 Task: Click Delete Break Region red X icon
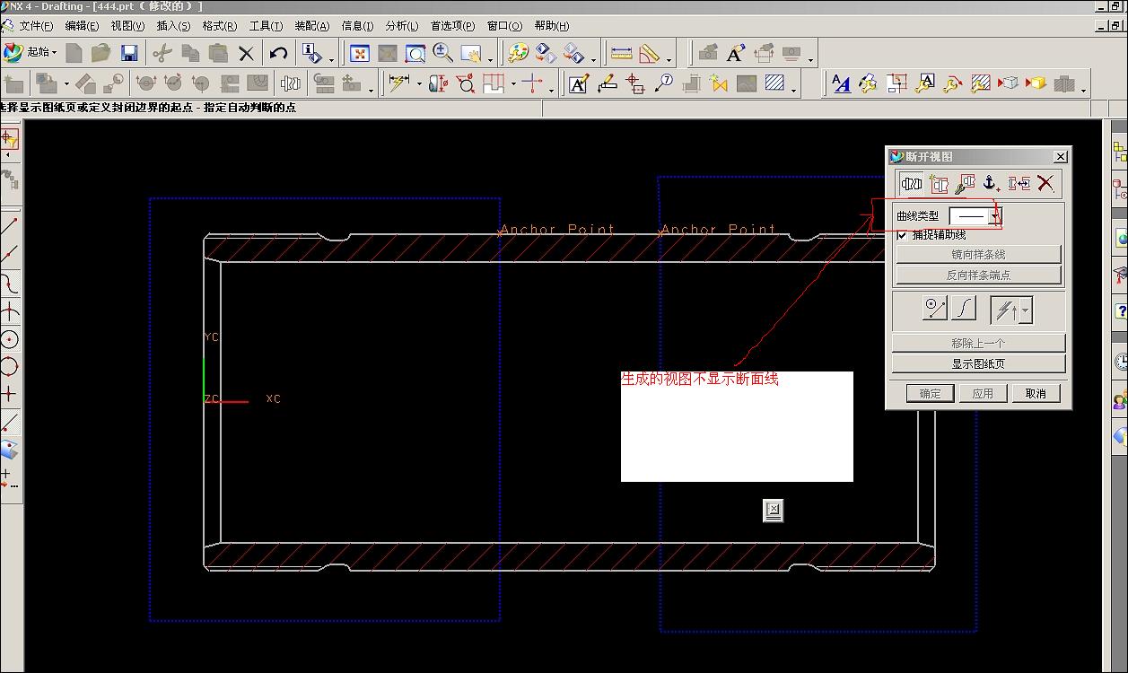click(x=1045, y=184)
